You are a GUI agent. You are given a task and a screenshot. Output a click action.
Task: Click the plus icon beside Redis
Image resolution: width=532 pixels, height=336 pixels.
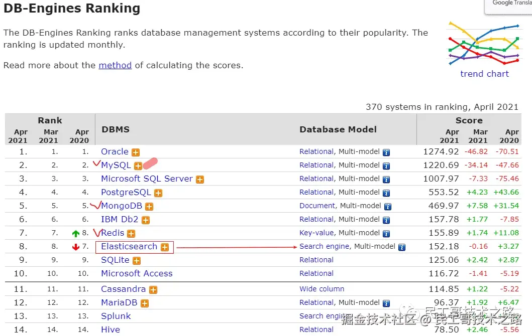tap(131, 234)
